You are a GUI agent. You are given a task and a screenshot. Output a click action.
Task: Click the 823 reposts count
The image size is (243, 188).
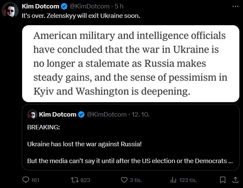85,180
